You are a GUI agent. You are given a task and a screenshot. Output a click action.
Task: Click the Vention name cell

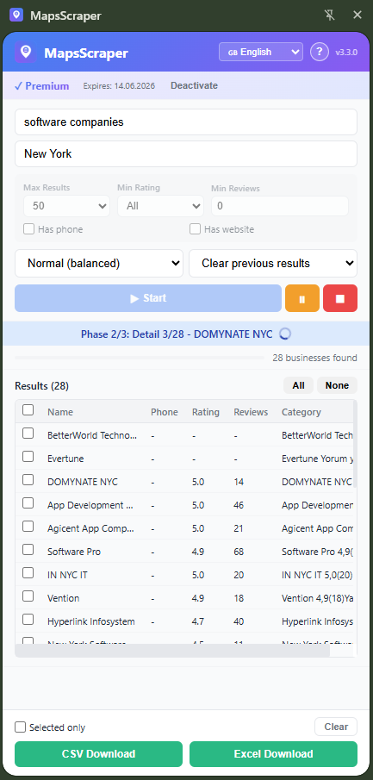(63, 598)
